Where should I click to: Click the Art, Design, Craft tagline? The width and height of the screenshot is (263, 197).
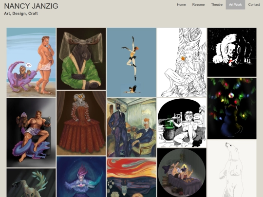(x=21, y=14)
